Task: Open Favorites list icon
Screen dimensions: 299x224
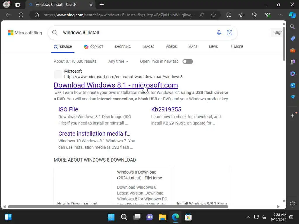Action: click(x=241, y=15)
